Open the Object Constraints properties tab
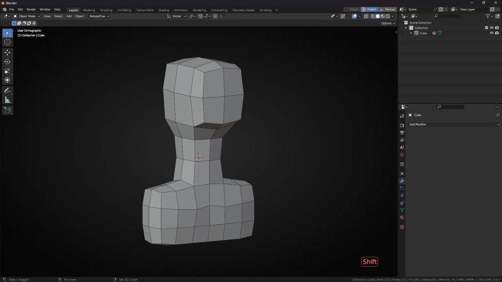The image size is (502, 282). point(402,203)
